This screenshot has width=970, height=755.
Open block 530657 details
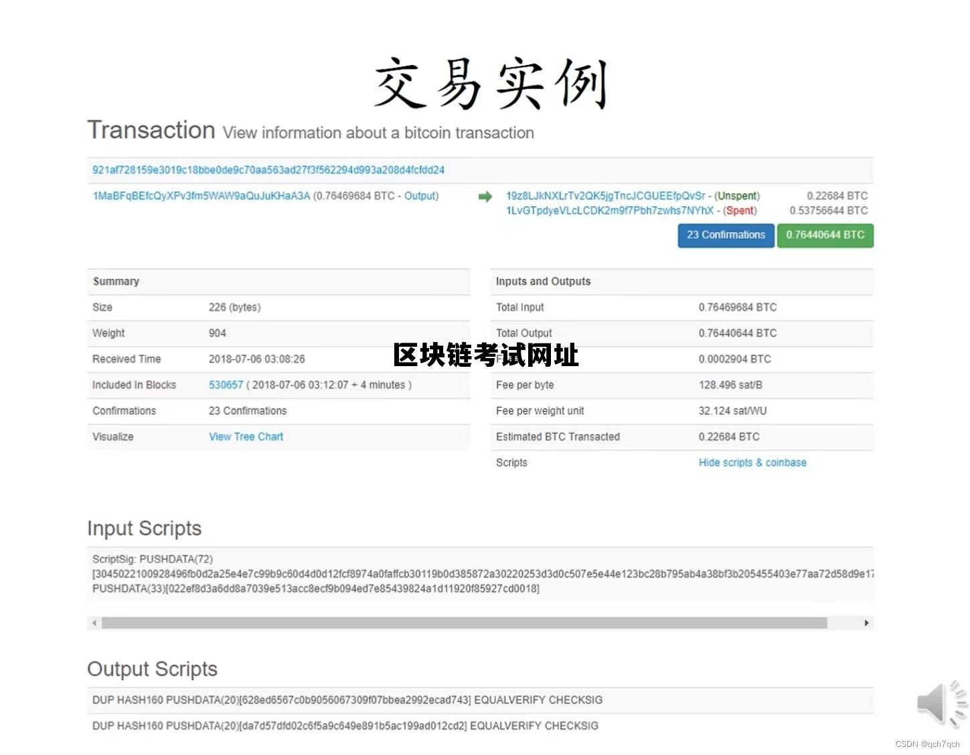(x=226, y=385)
